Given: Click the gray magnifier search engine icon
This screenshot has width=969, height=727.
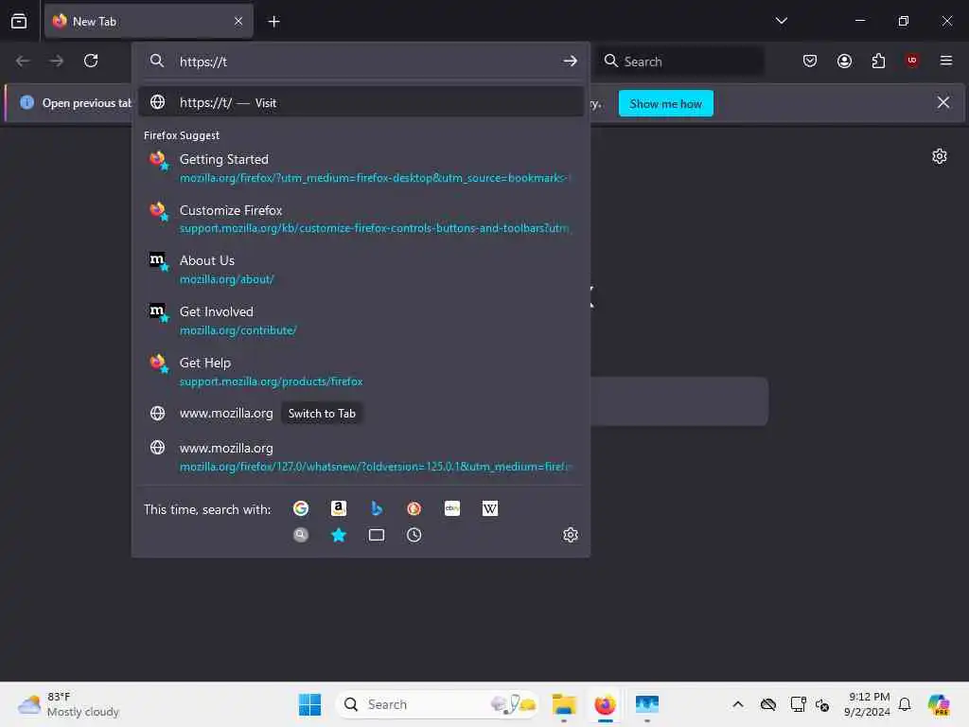Looking at the screenshot, I should pyautogui.click(x=301, y=535).
